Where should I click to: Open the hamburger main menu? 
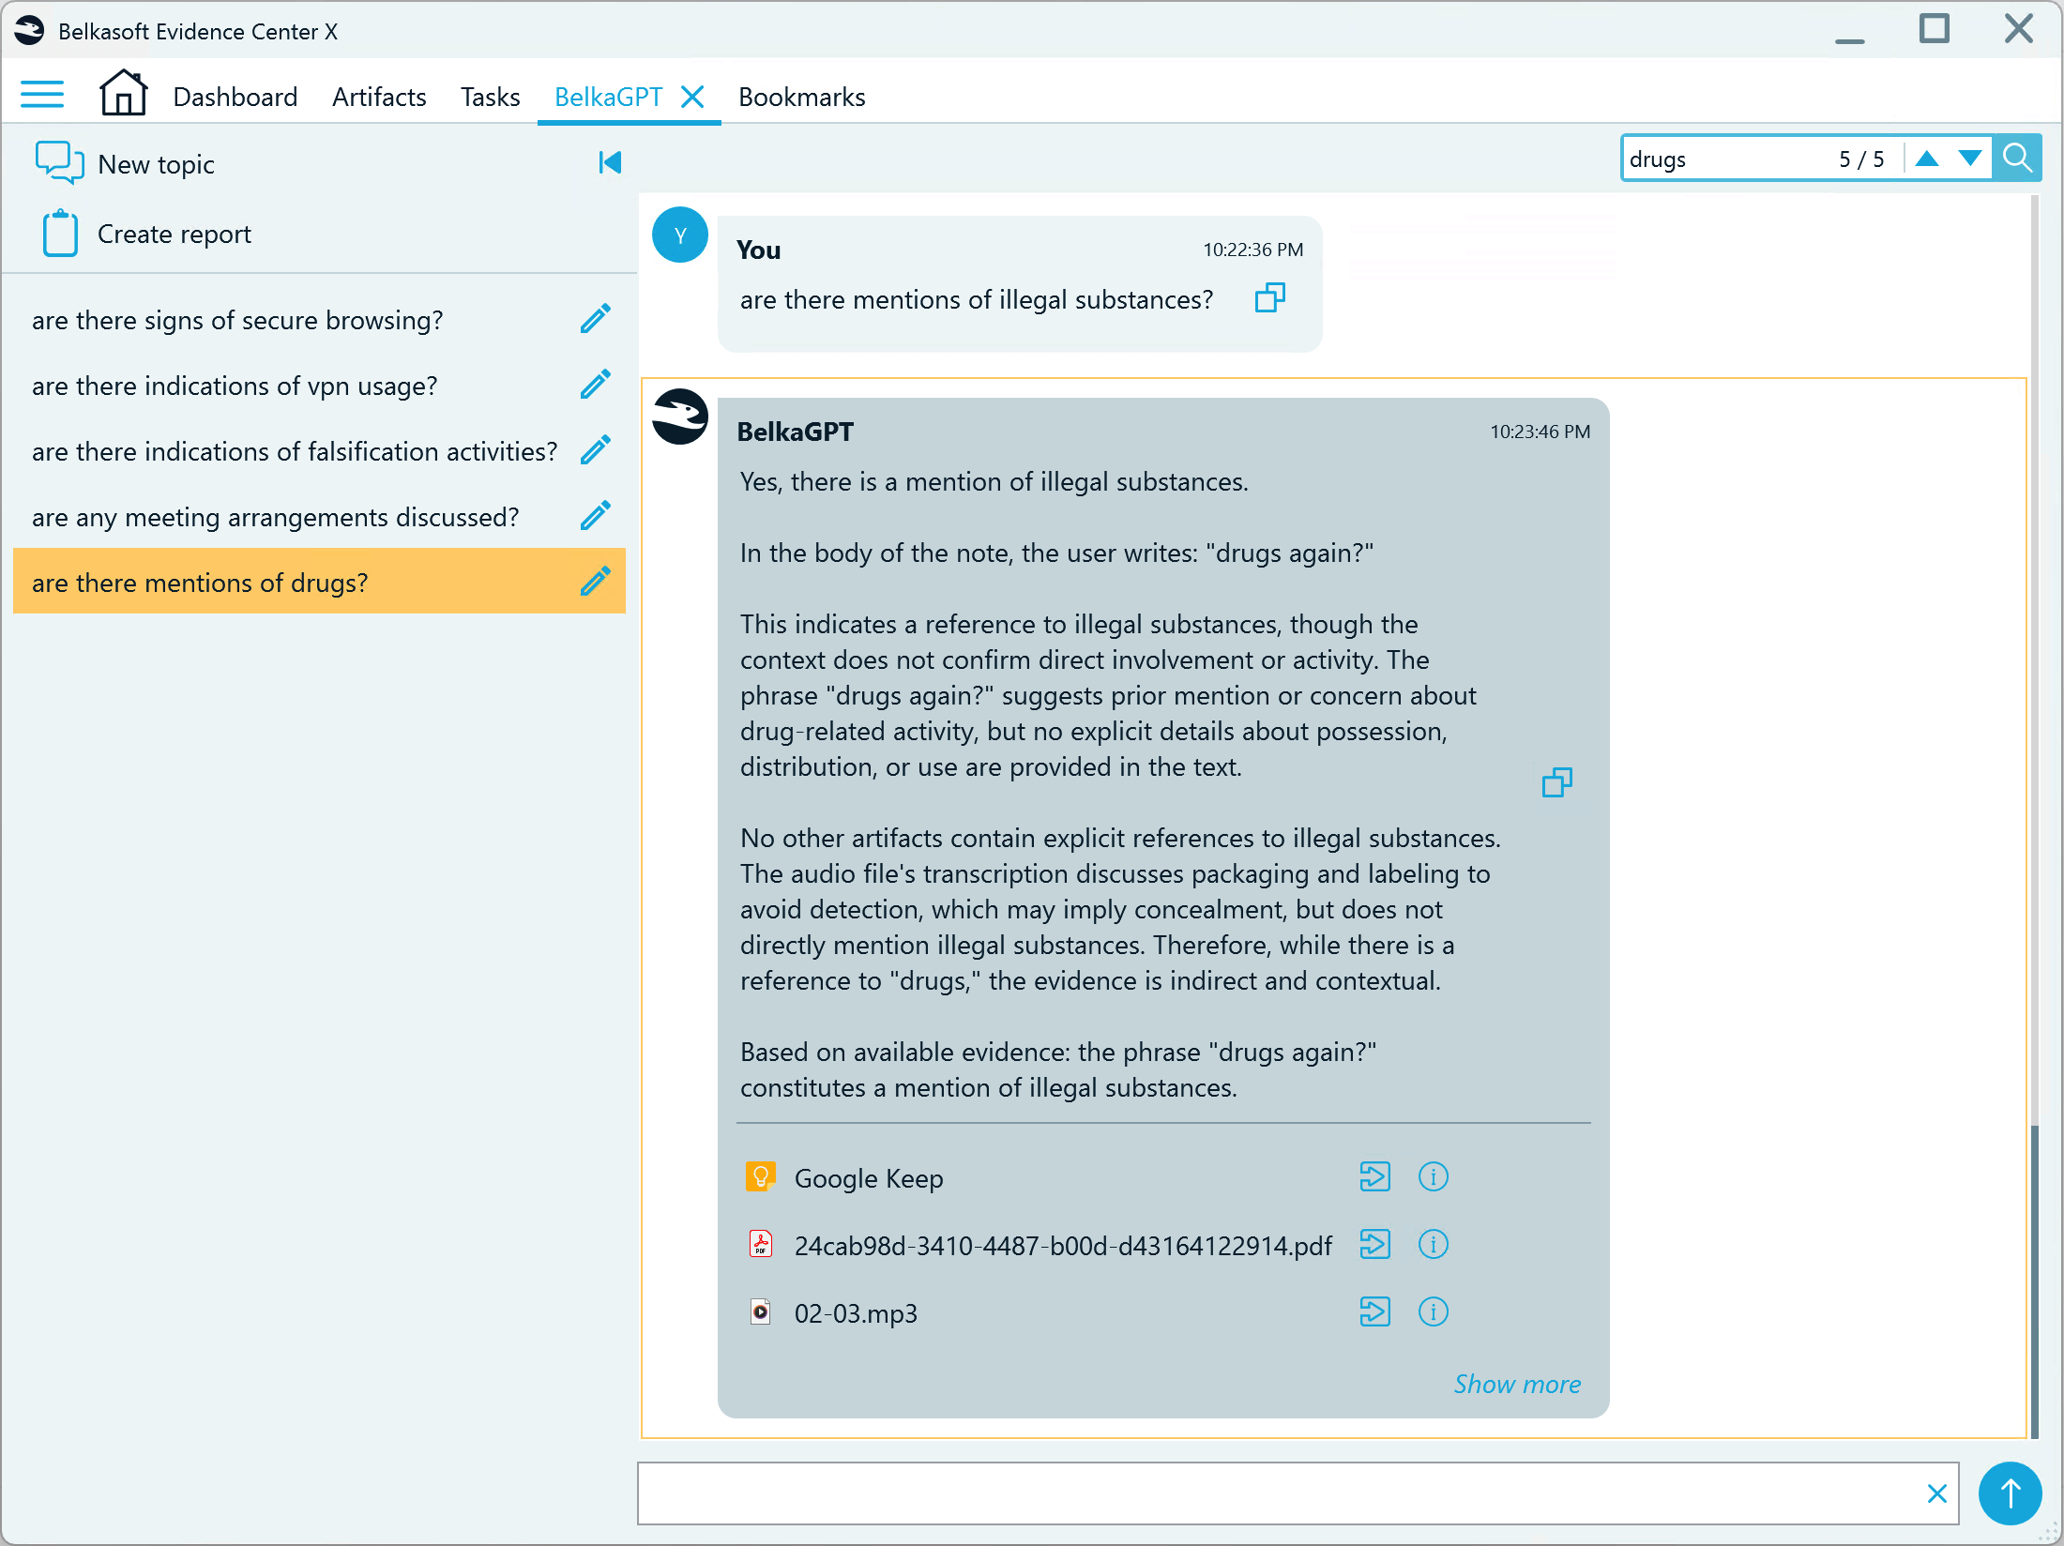(x=42, y=95)
